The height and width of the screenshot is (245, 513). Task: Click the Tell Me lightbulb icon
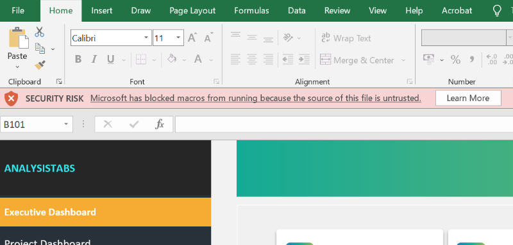[497, 11]
